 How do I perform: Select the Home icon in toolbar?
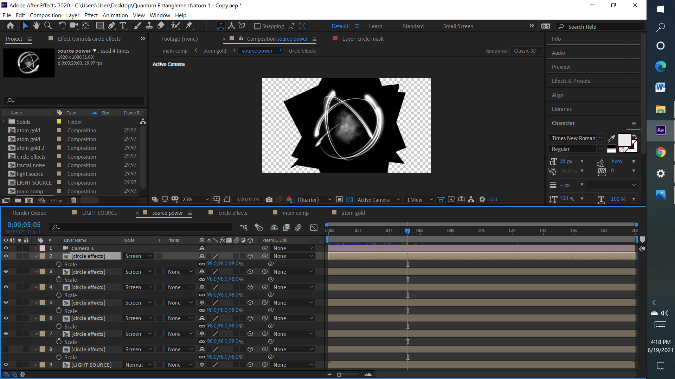(x=11, y=26)
